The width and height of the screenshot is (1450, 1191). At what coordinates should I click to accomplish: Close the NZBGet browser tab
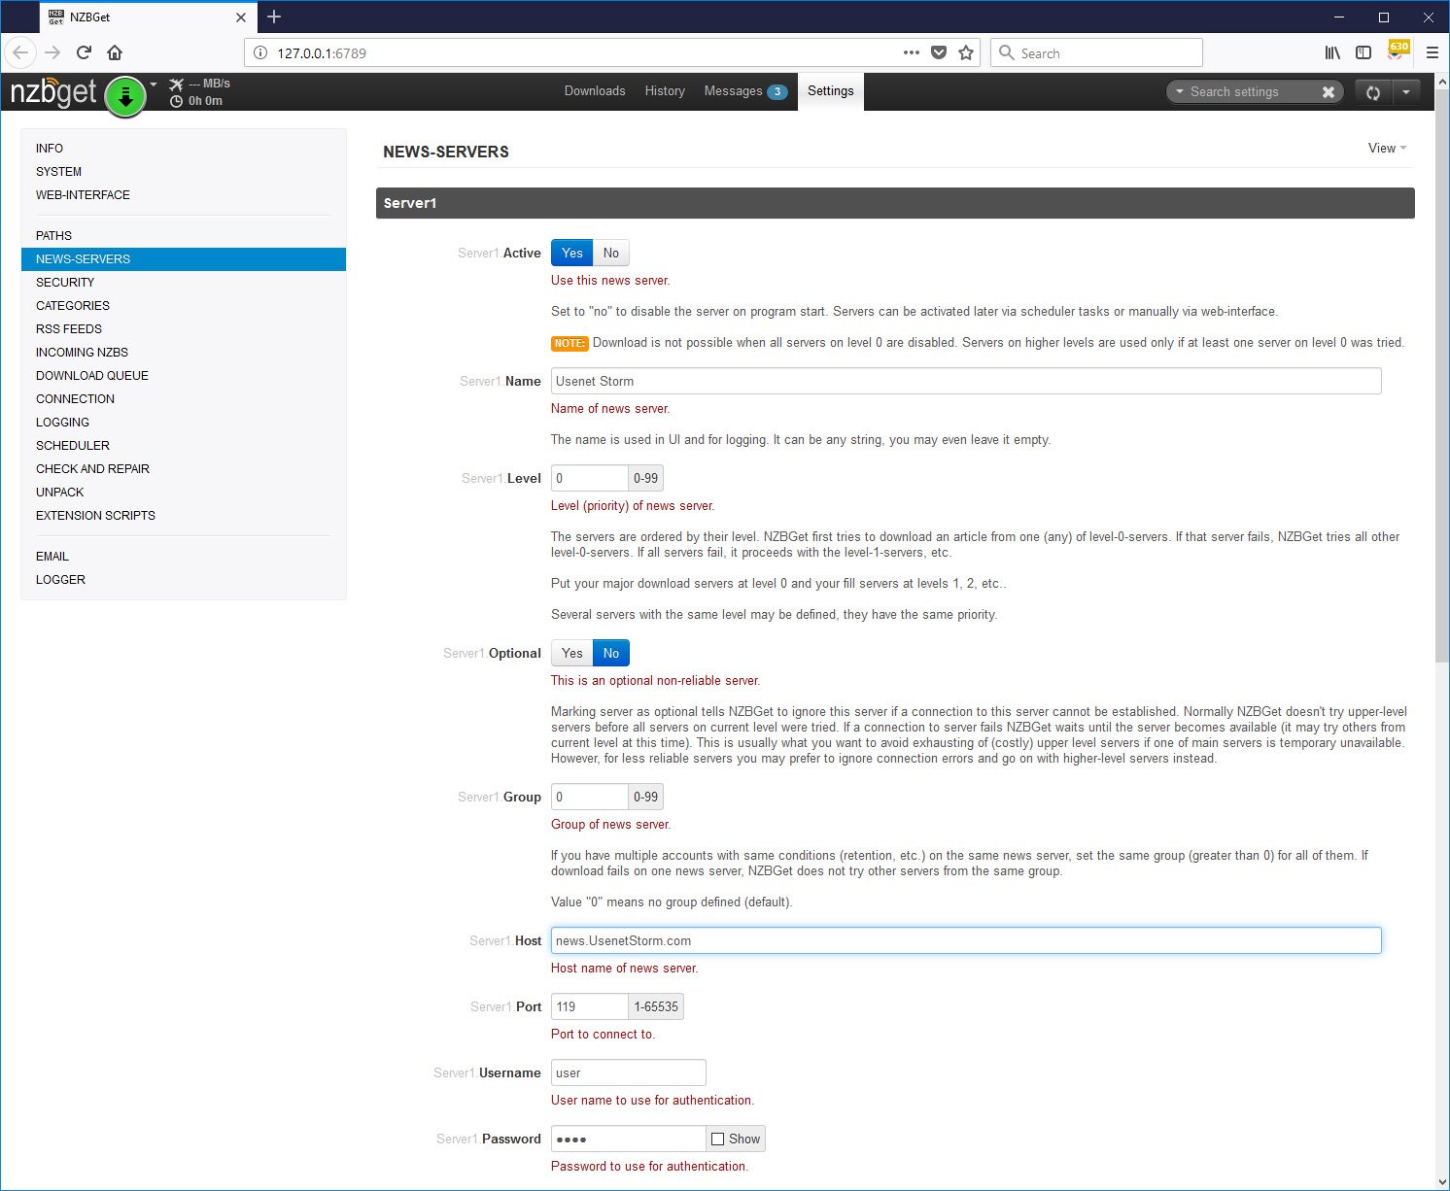click(x=241, y=17)
